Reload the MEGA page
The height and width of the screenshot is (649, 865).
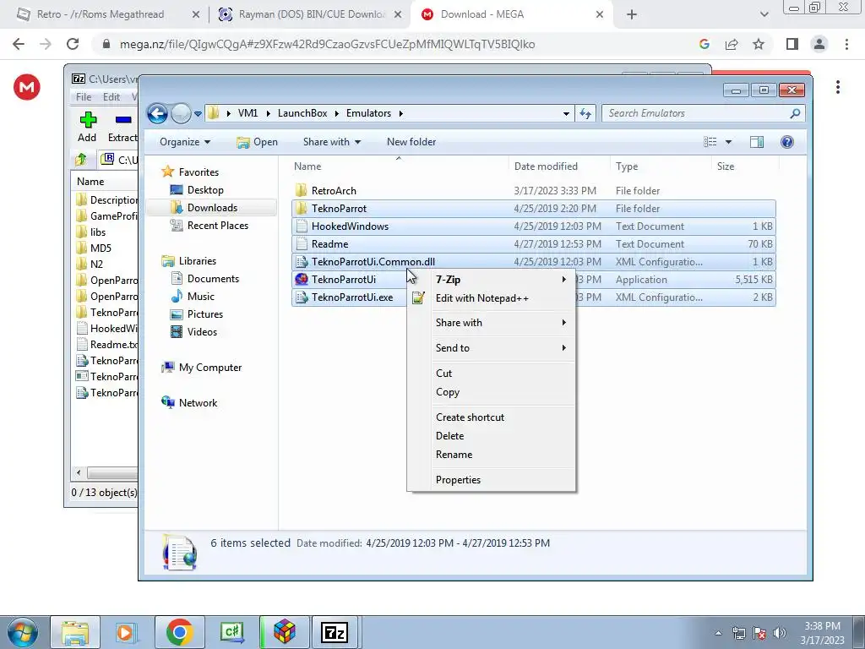(73, 44)
